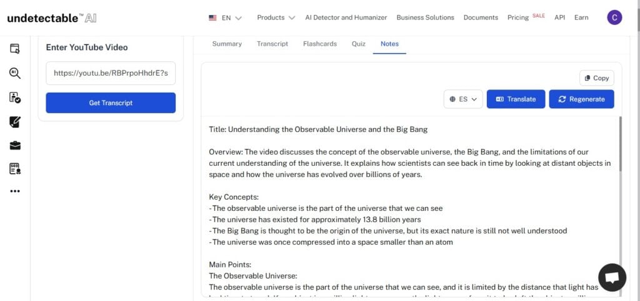Open the briefcase sidebar icon
Image resolution: width=640 pixels, height=301 pixels.
pos(15,145)
